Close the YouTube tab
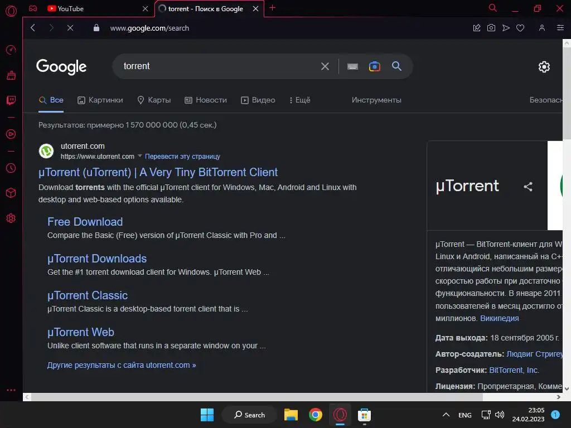 [x=146, y=8]
